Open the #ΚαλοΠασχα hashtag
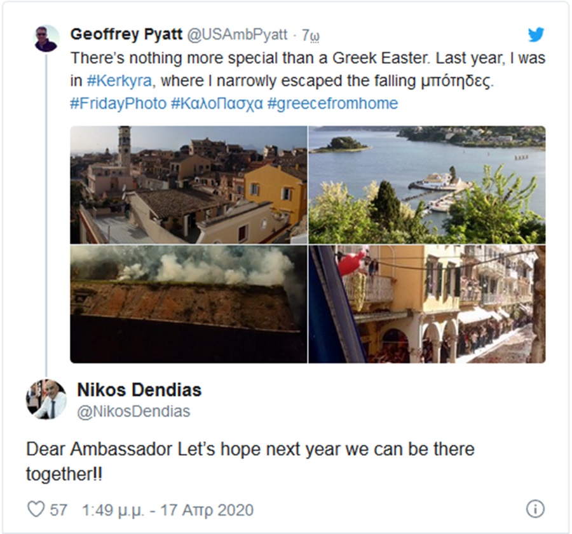Screen dimensions: 572x534 pos(217,103)
